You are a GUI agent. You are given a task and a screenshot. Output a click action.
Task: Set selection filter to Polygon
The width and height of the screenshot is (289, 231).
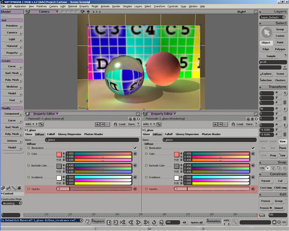[x=280, y=49]
